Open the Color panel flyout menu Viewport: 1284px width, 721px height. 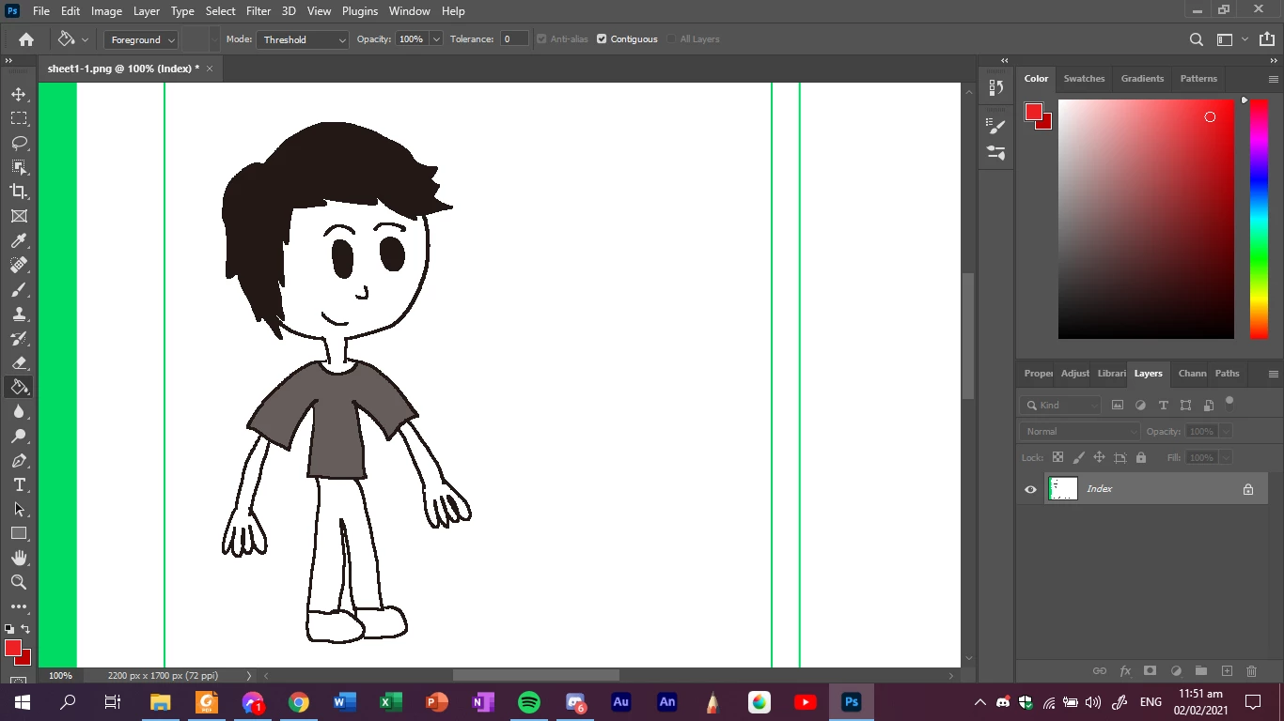coord(1274,79)
